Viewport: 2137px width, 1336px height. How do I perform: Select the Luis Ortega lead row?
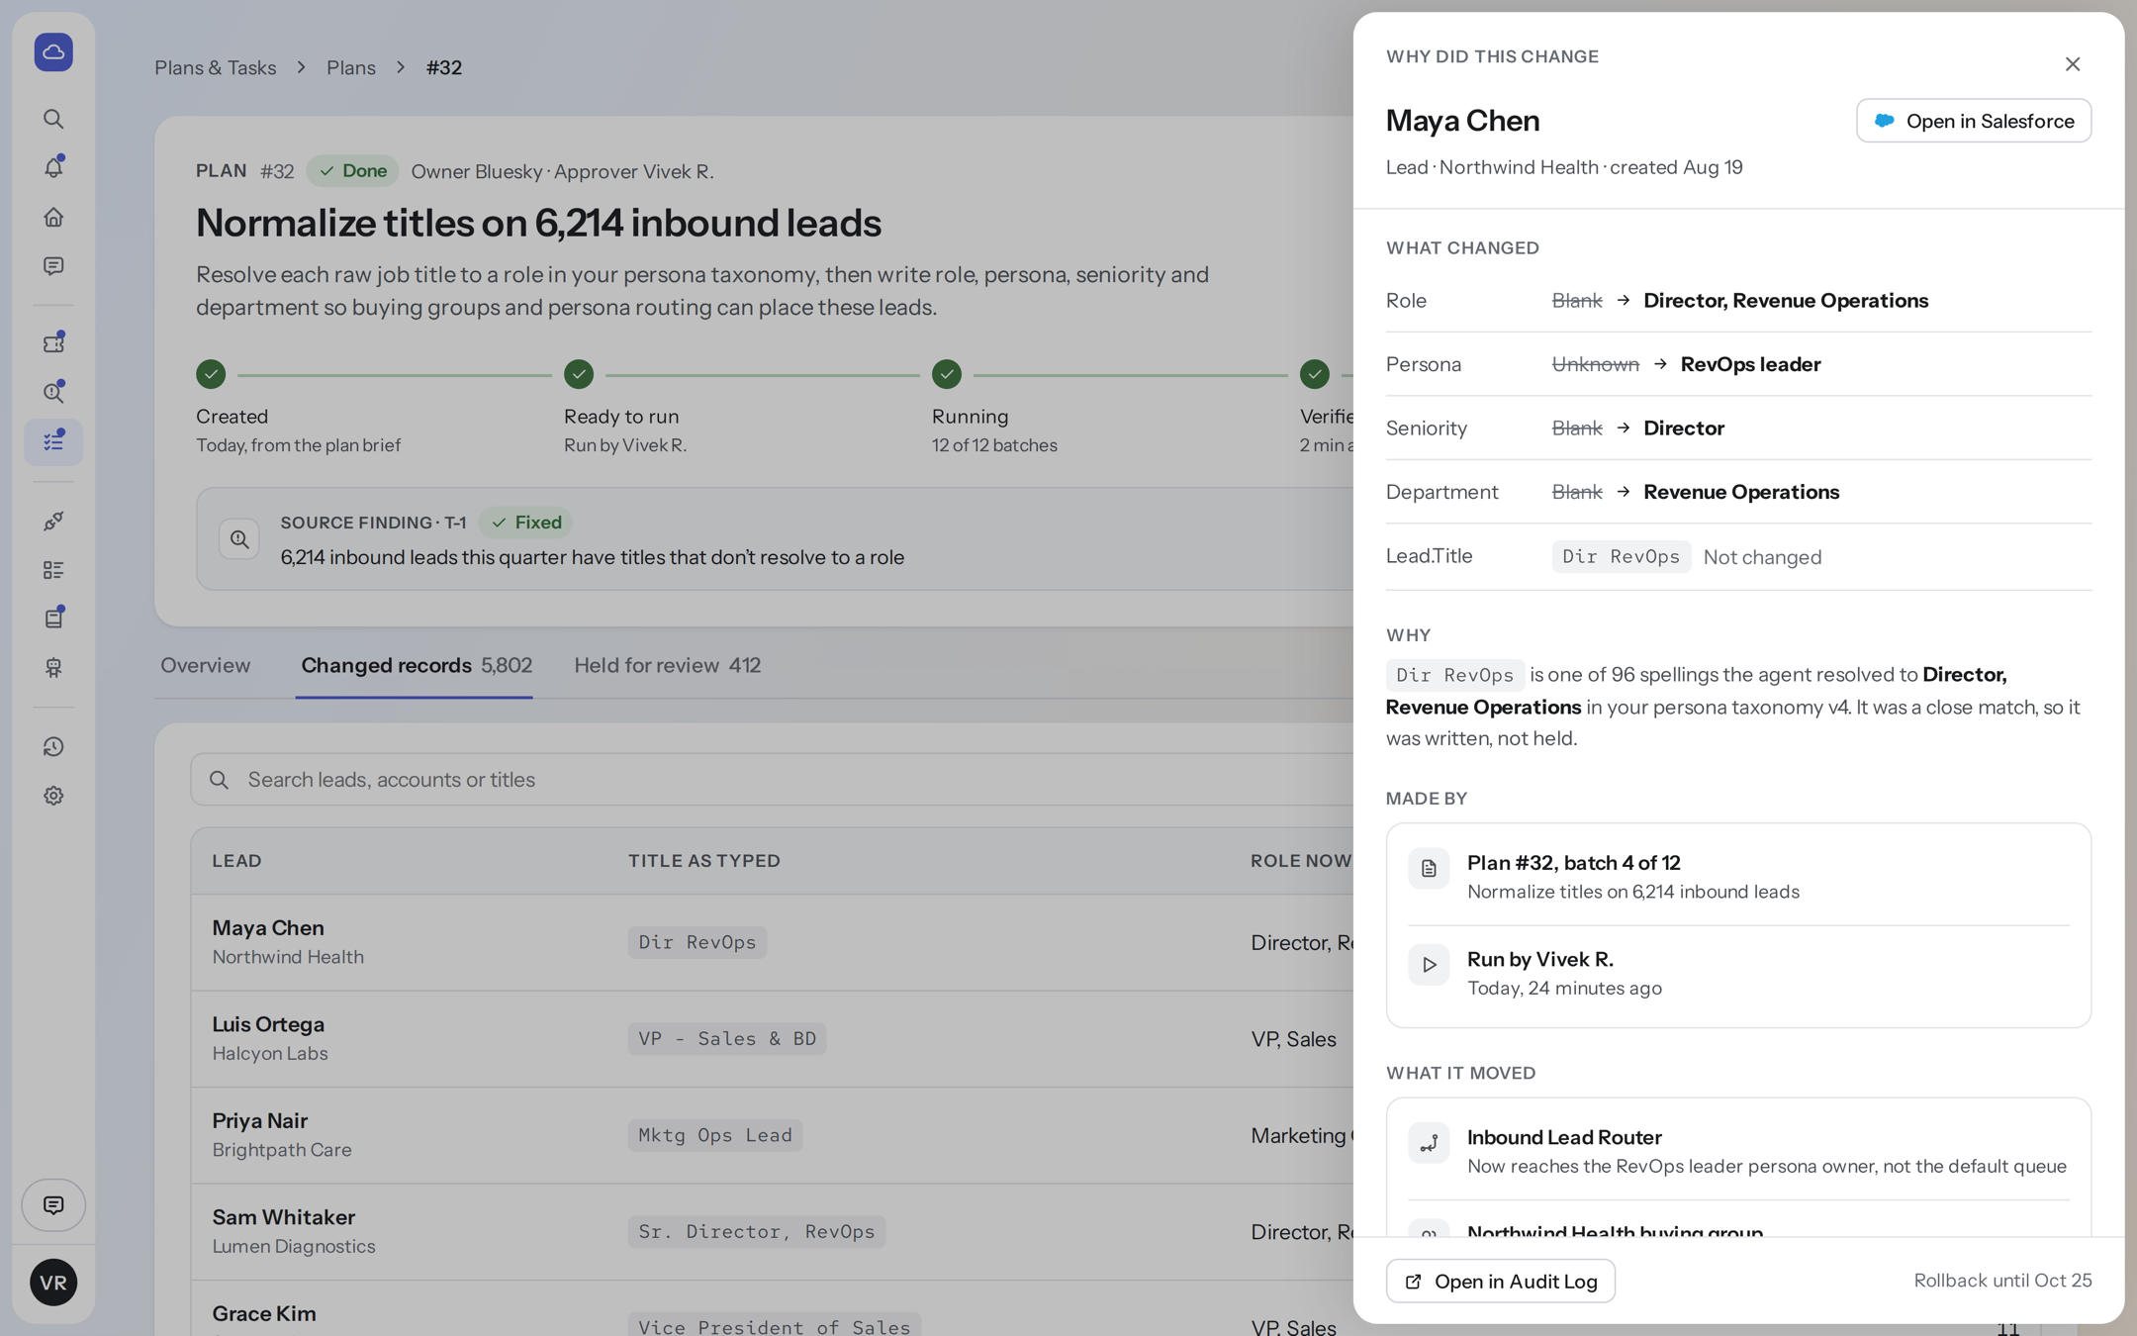[772, 1039]
